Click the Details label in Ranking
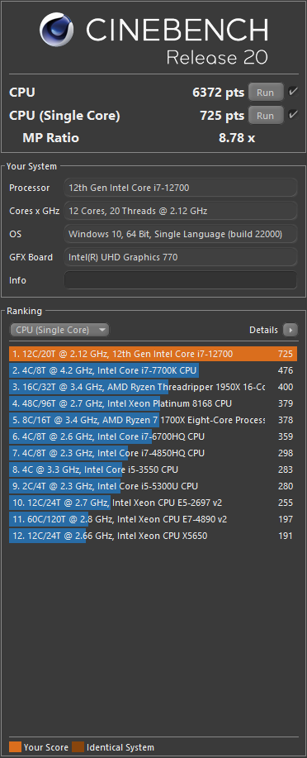Viewport: 307px width, 758px height. coord(263,330)
